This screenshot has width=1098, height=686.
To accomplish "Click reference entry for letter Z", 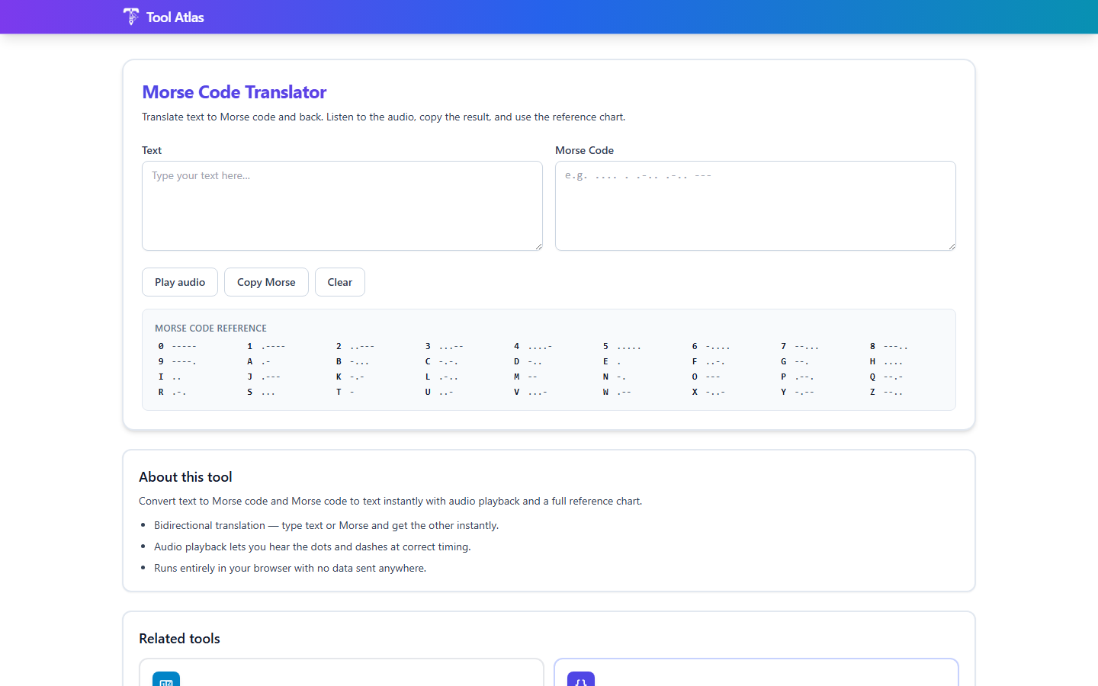I will [x=886, y=392].
